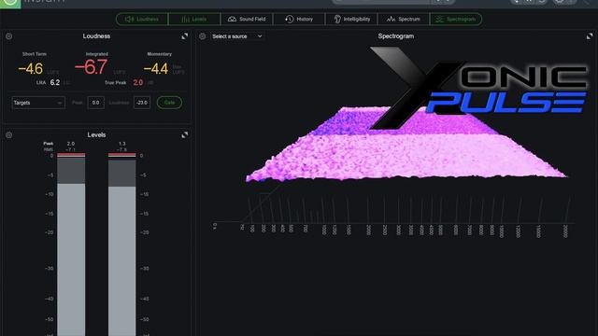Screen dimensions: 598x336
Task: Open Loudness panel settings gear
Action: [8, 36]
